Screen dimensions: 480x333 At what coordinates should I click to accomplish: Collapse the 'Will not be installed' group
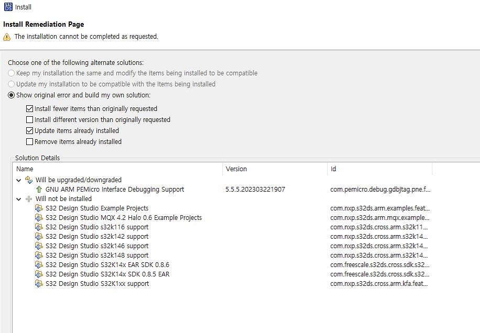point(19,199)
